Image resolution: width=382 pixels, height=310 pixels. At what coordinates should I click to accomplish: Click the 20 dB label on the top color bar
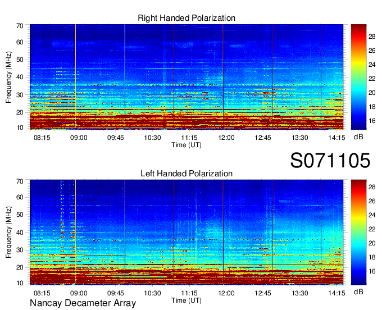pos(372,93)
